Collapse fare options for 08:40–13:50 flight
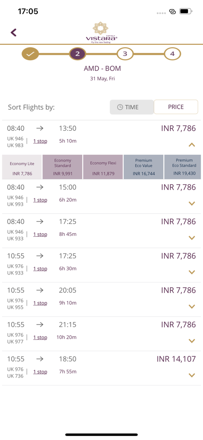 point(192,145)
